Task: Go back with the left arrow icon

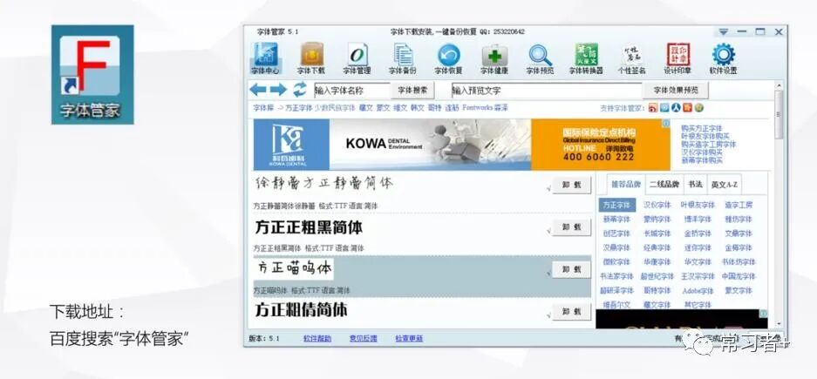Action: point(258,90)
